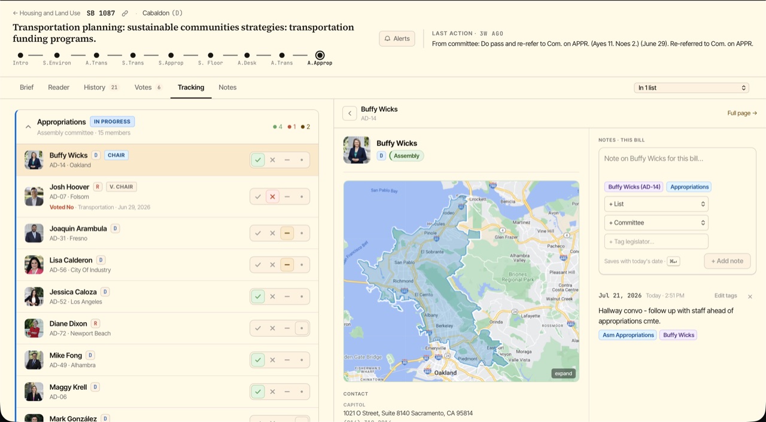Mark Mike Fong as no (X)
The image size is (766, 422).
[x=272, y=360]
